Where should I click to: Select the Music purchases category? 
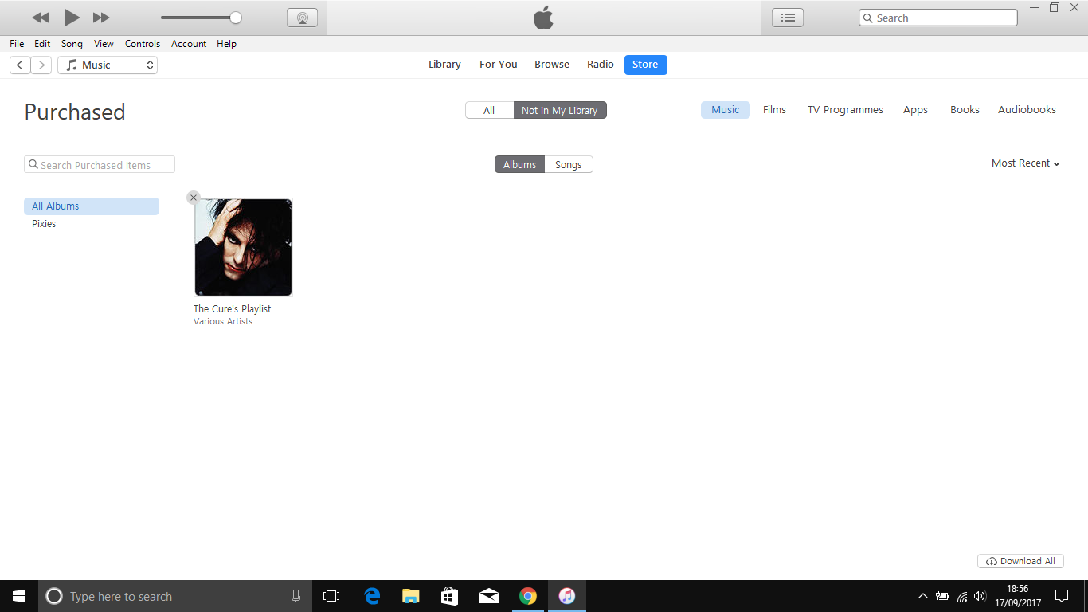click(726, 110)
